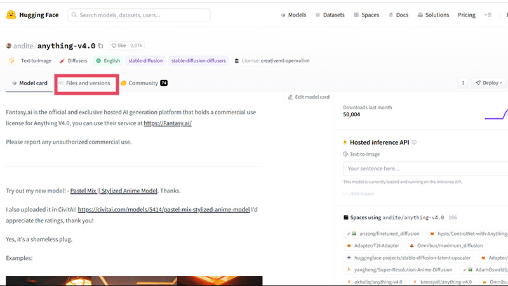
Task: Open the anzorq/finetuned_diffusion space
Action: [x=384, y=233]
